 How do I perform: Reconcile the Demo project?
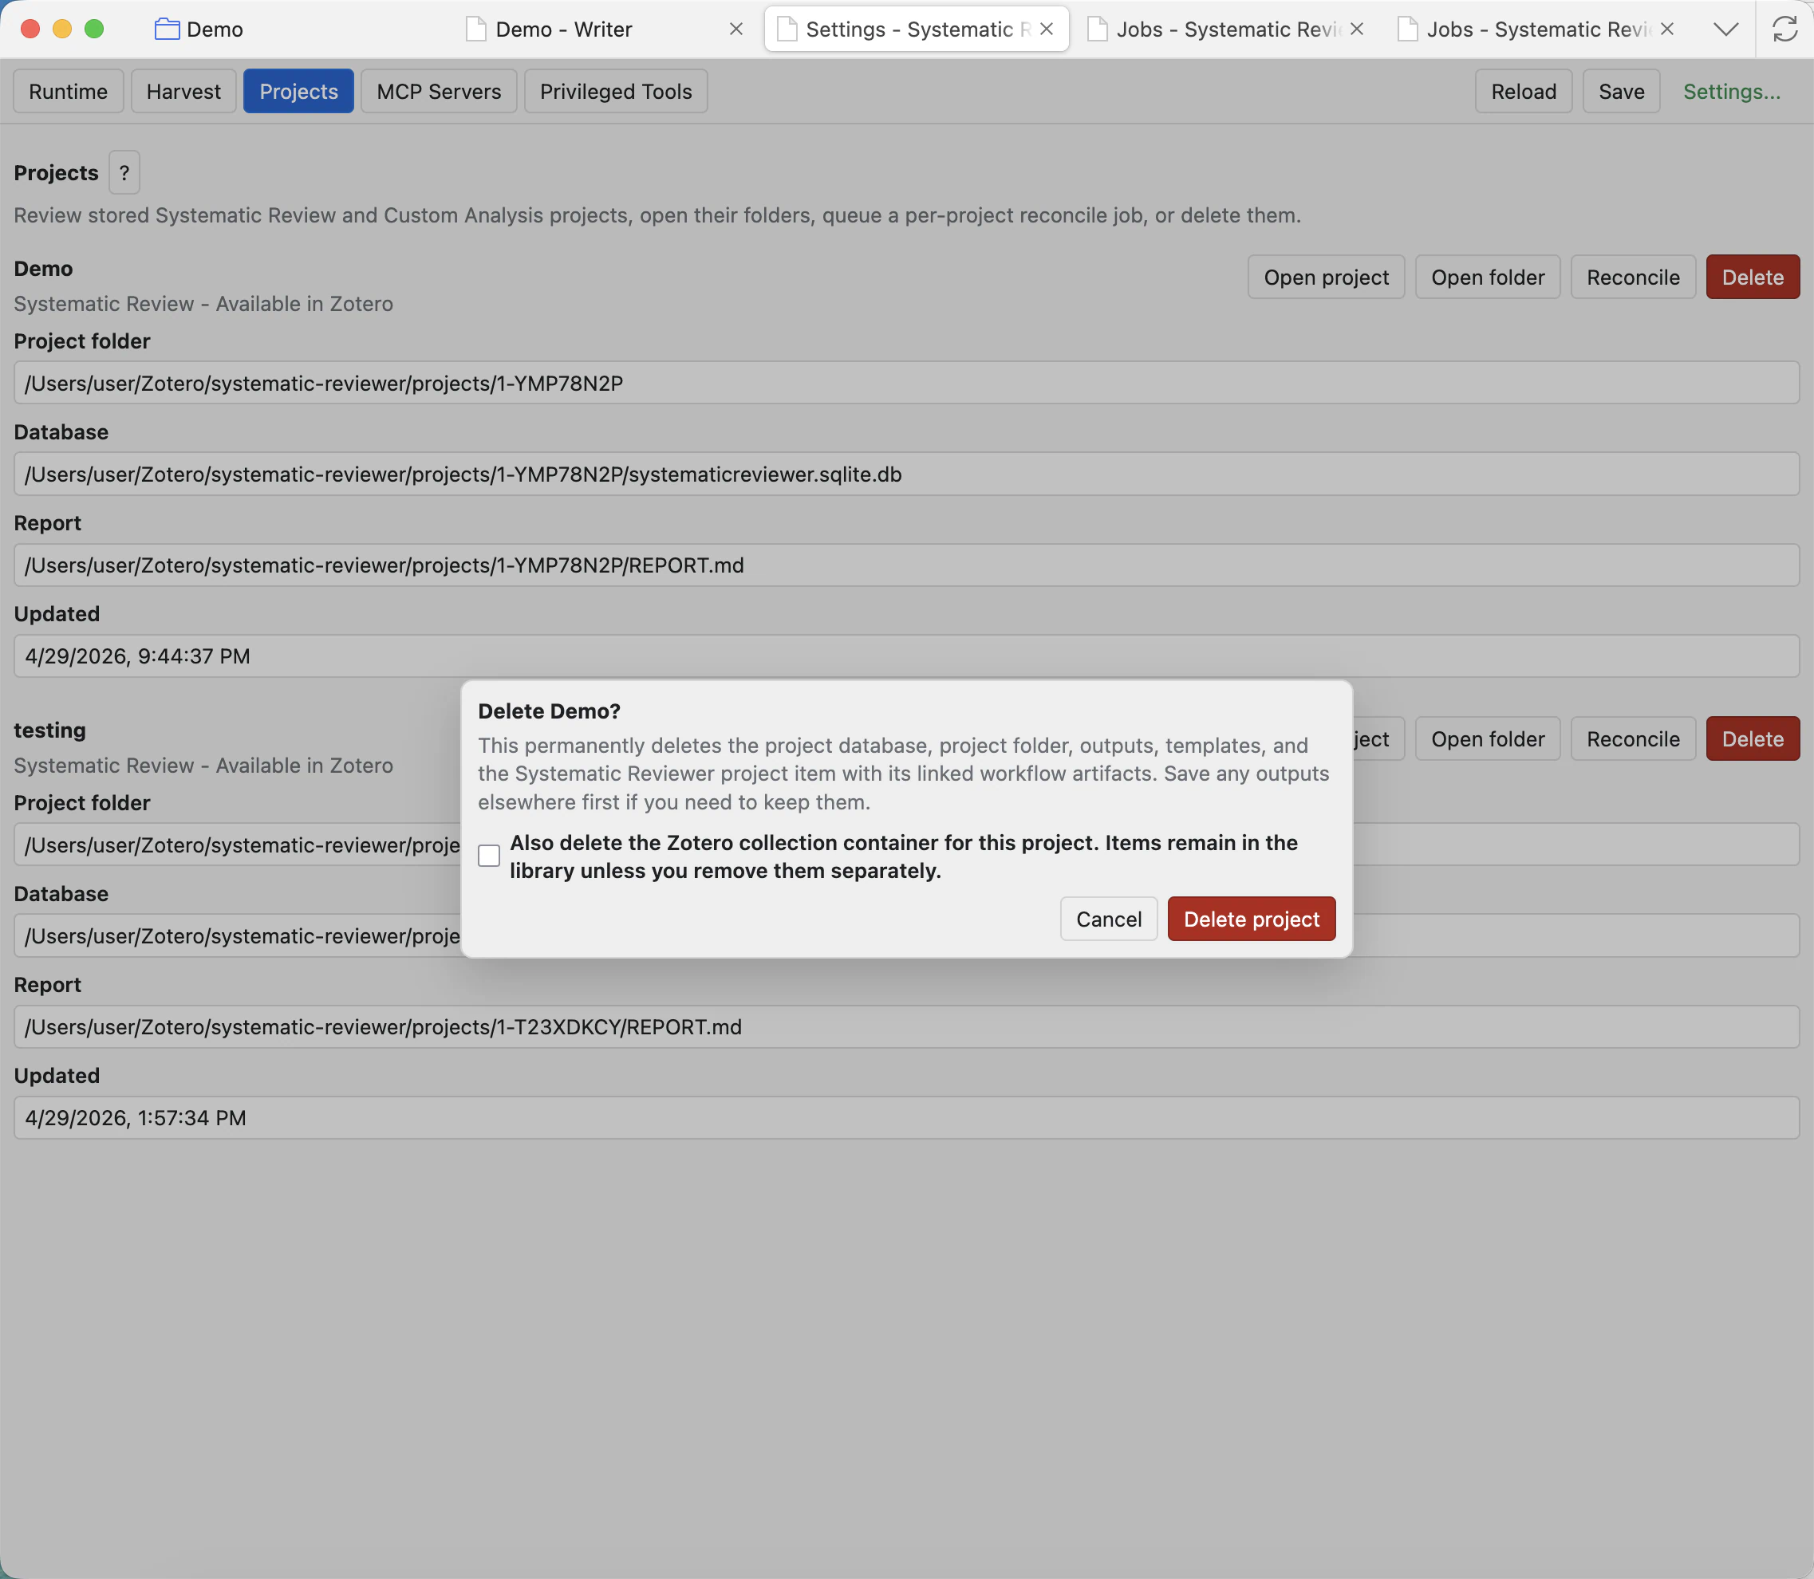[1632, 278]
